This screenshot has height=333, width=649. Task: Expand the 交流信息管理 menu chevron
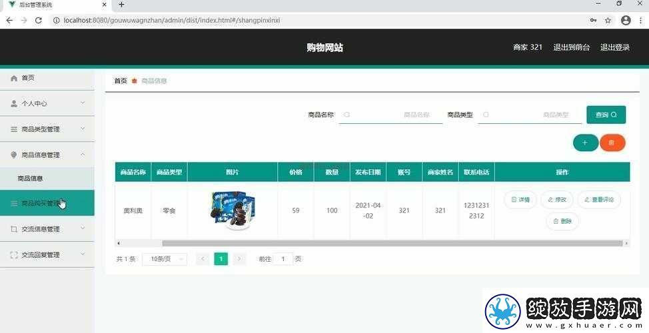83,228
